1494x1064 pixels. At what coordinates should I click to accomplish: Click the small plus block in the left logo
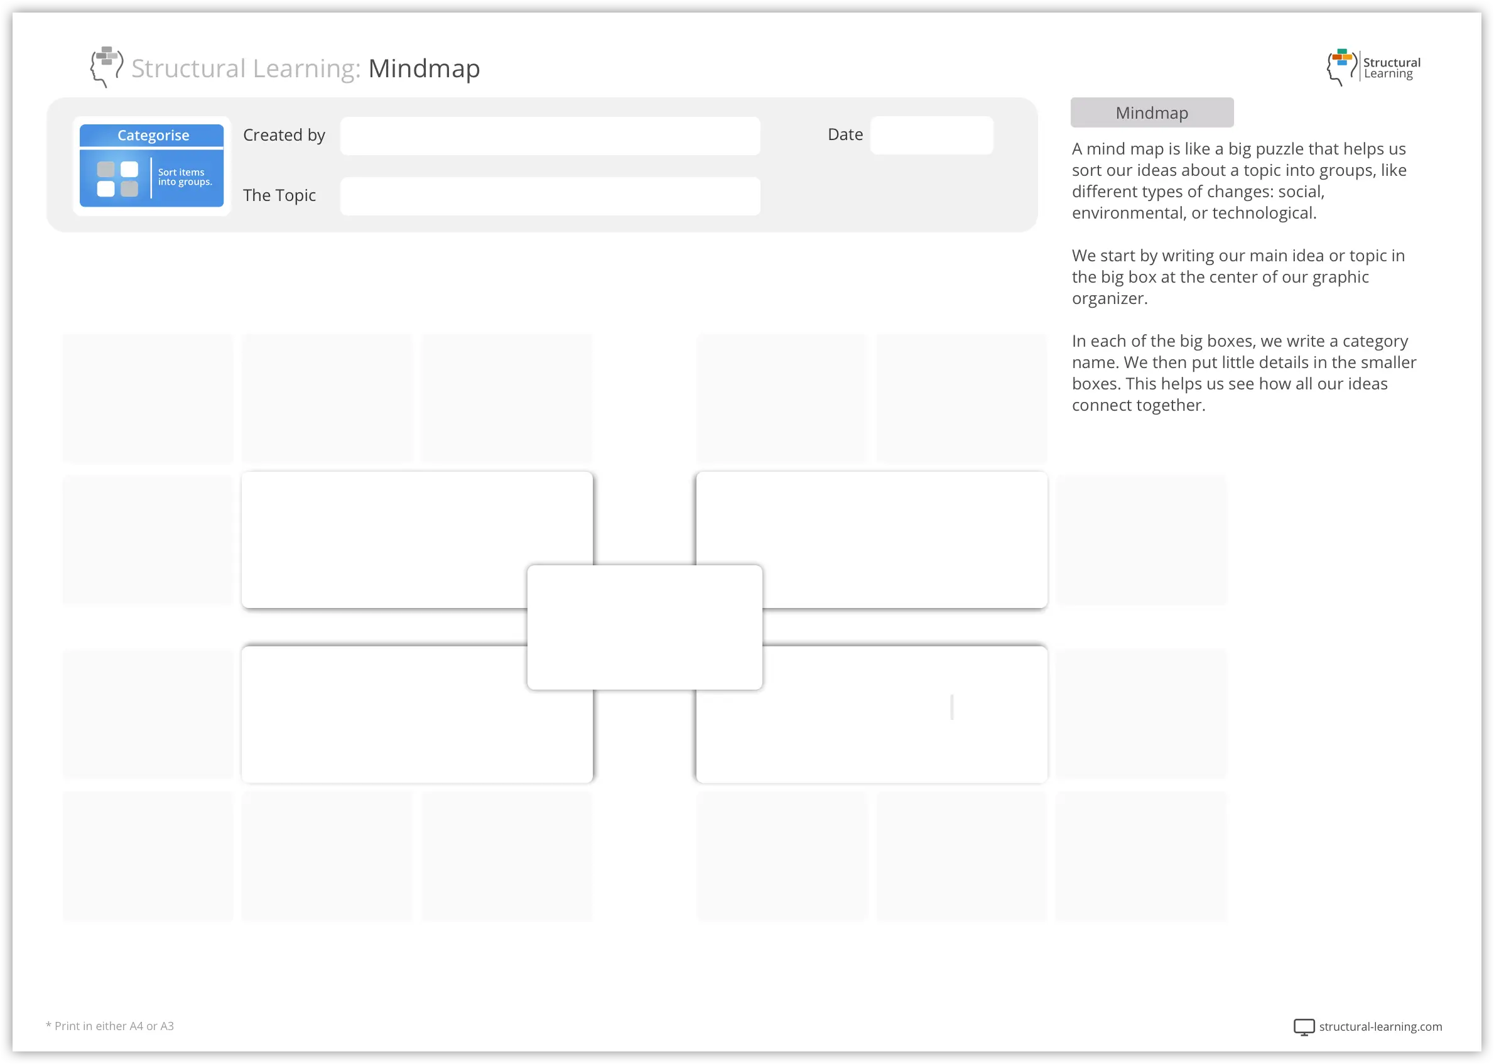click(x=107, y=56)
